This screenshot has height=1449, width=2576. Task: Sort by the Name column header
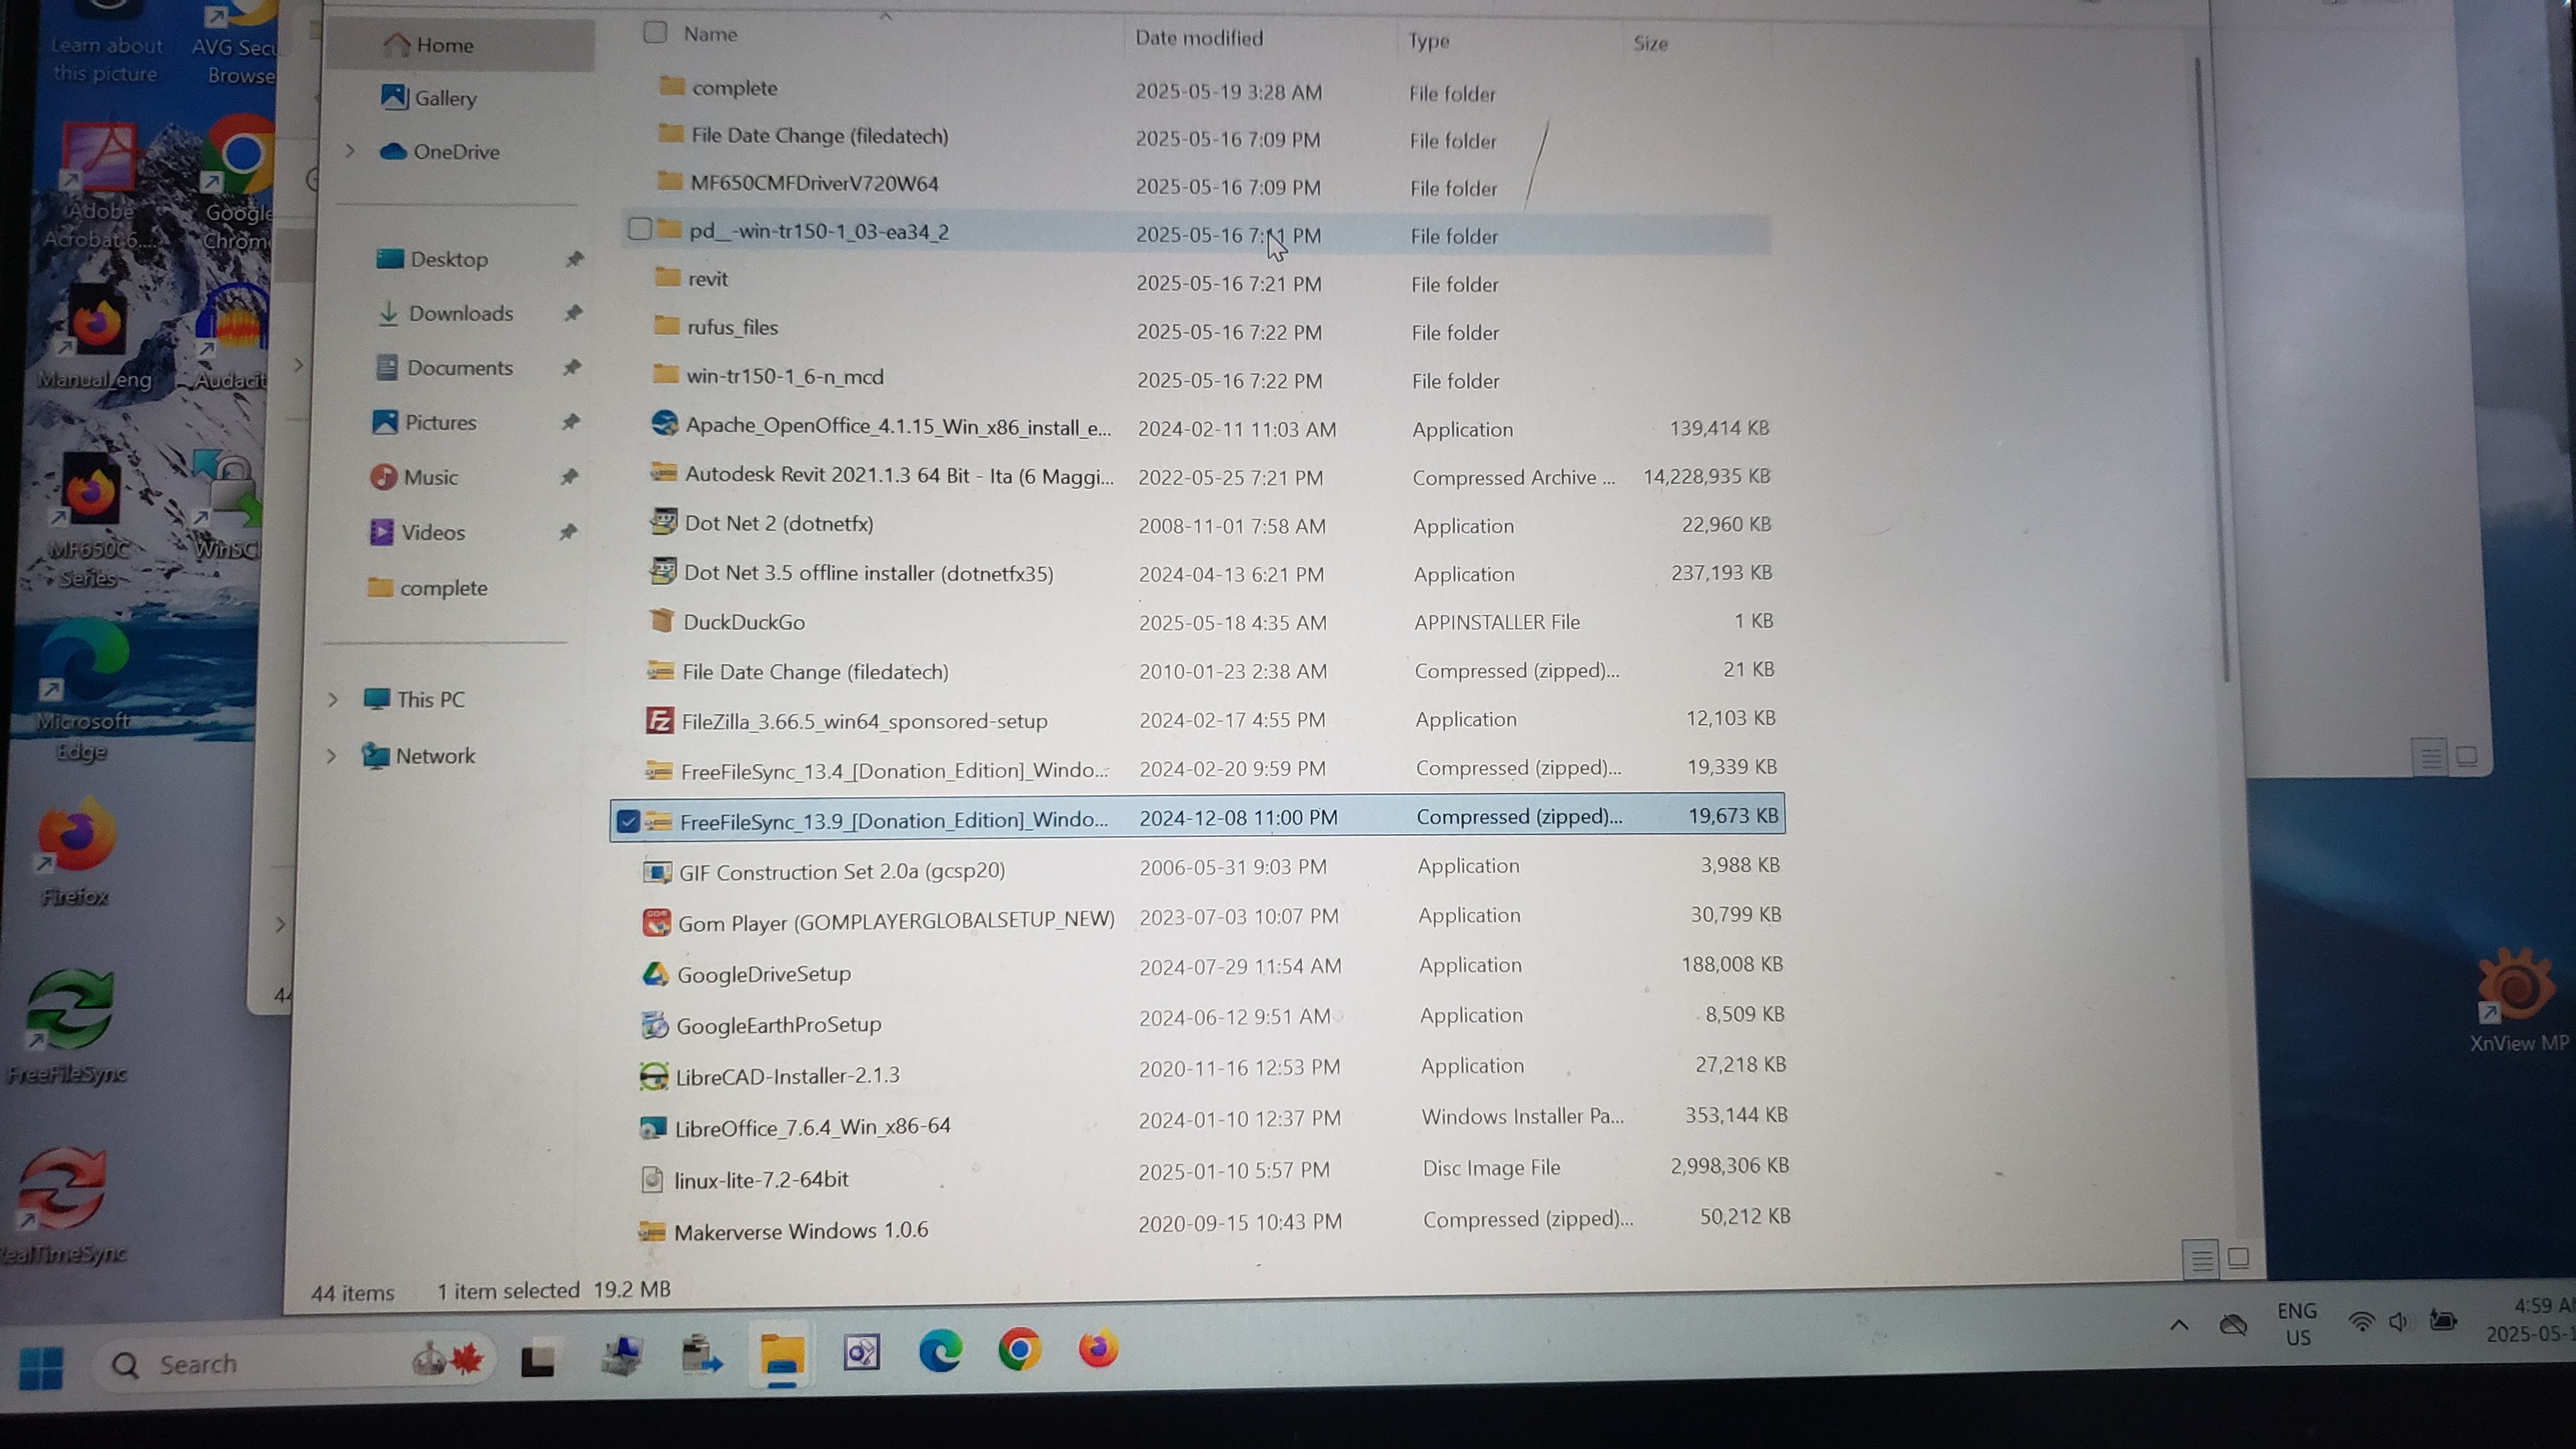point(711,34)
